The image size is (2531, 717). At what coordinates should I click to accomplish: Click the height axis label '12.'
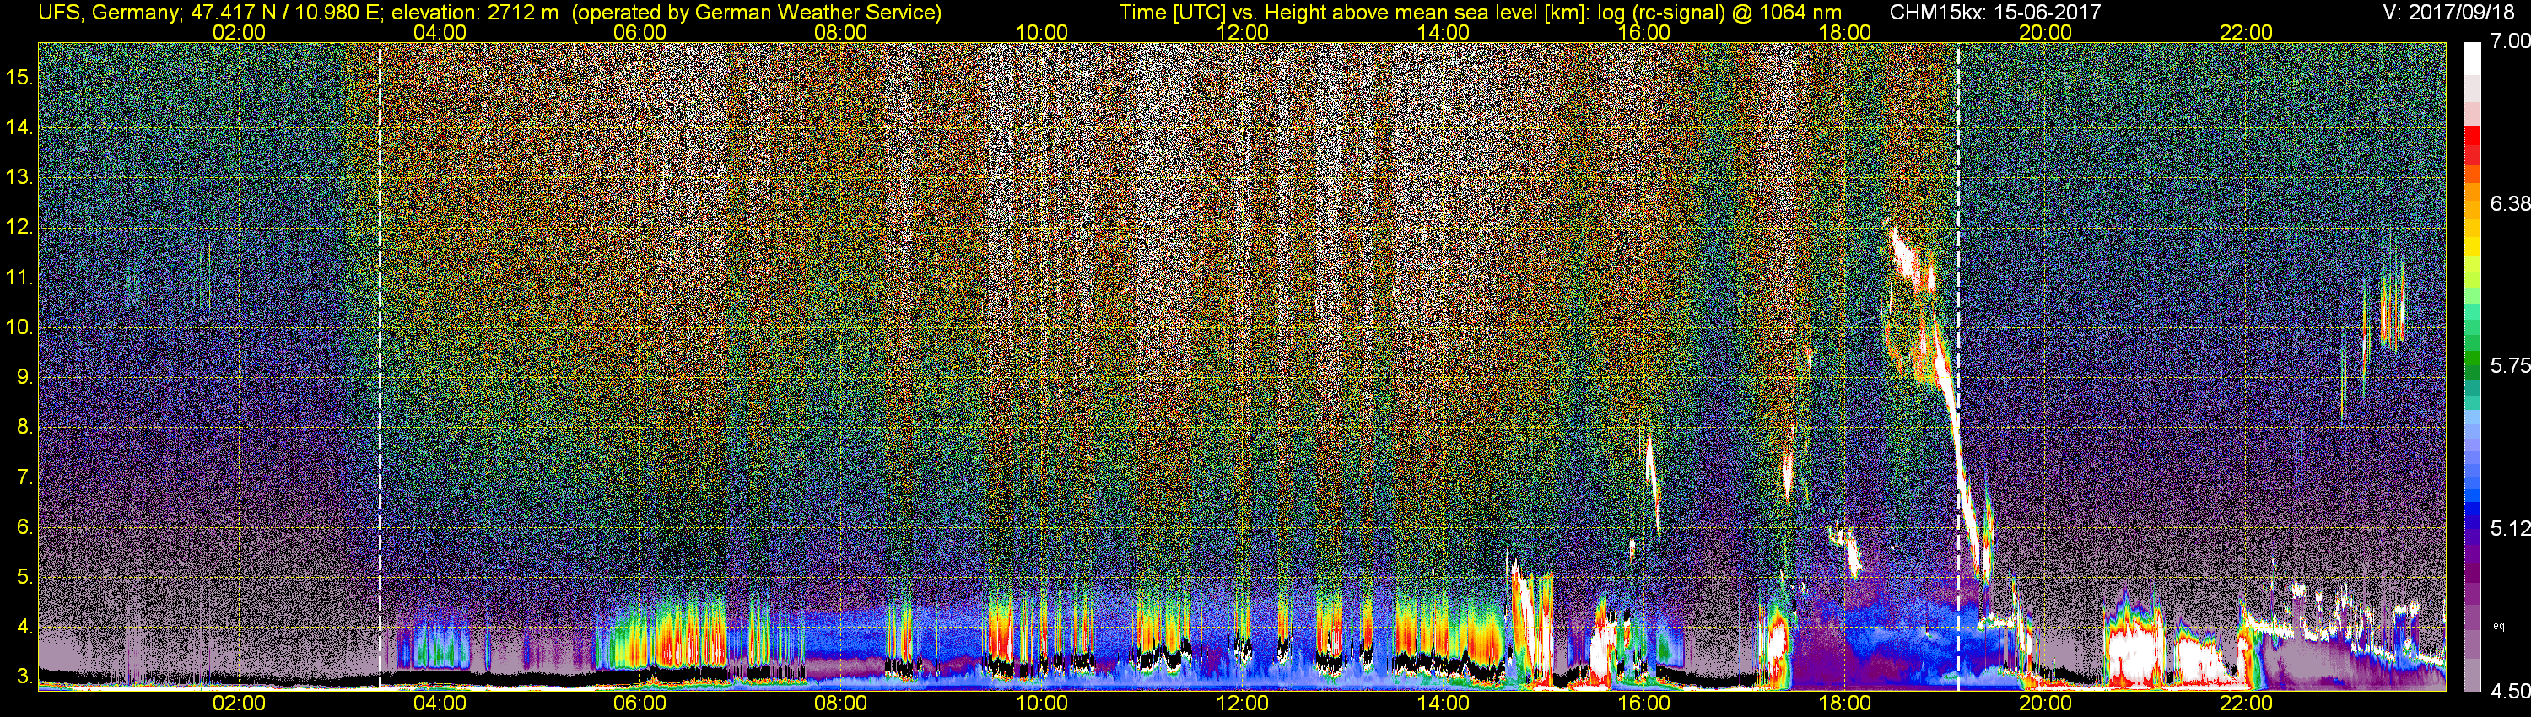19,228
